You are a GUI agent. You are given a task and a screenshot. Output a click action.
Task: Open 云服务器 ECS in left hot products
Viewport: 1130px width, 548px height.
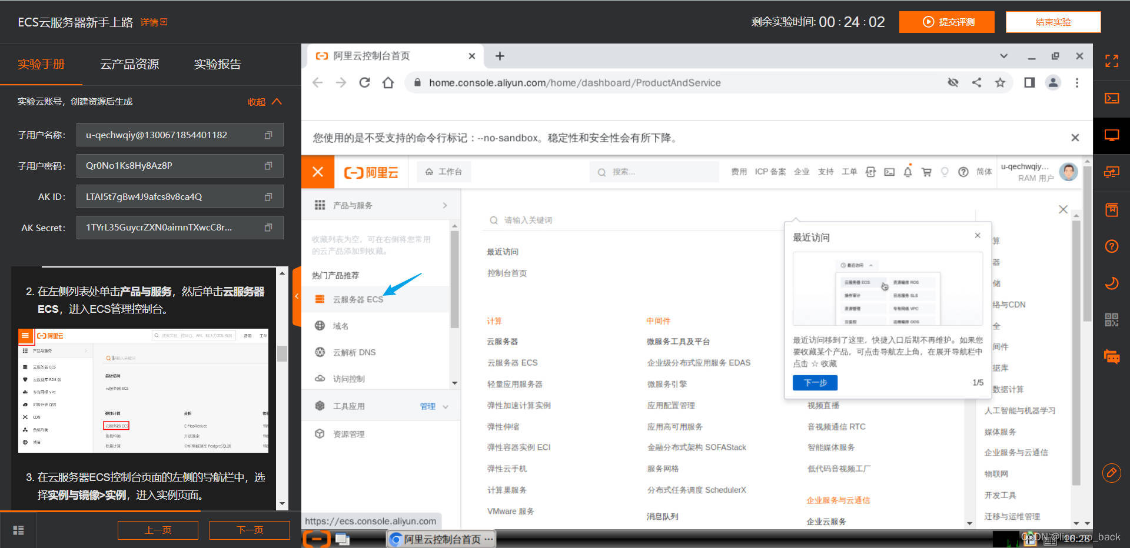pyautogui.click(x=358, y=299)
